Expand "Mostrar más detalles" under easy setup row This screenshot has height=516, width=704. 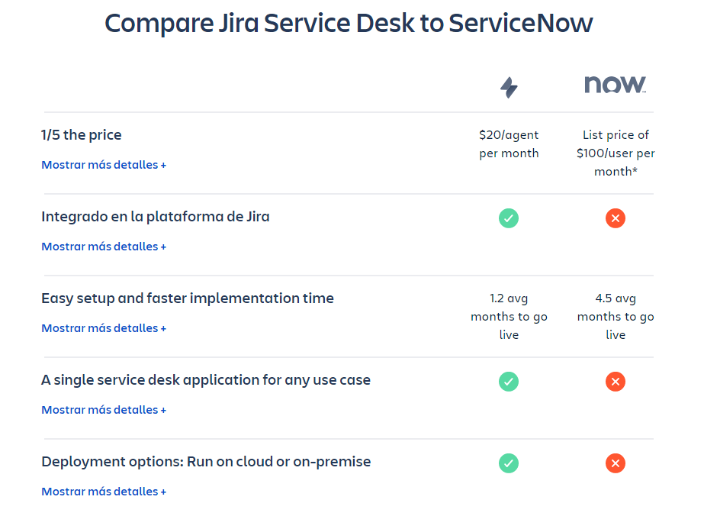coord(104,328)
